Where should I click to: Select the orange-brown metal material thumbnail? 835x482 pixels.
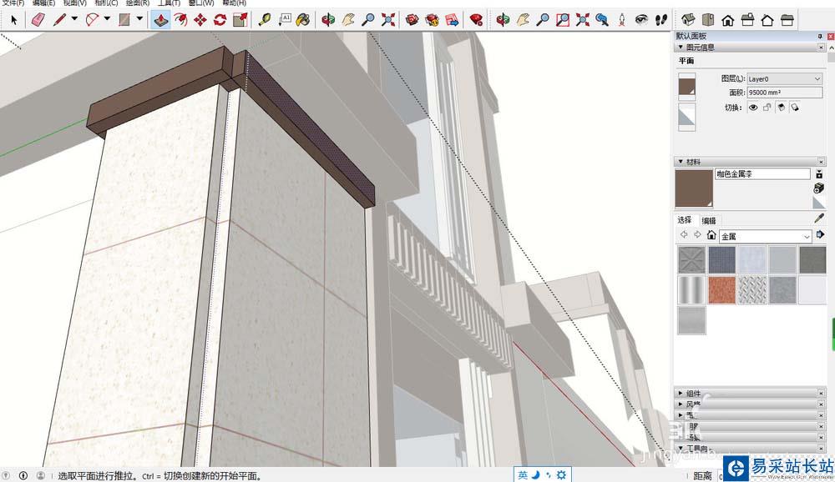721,290
